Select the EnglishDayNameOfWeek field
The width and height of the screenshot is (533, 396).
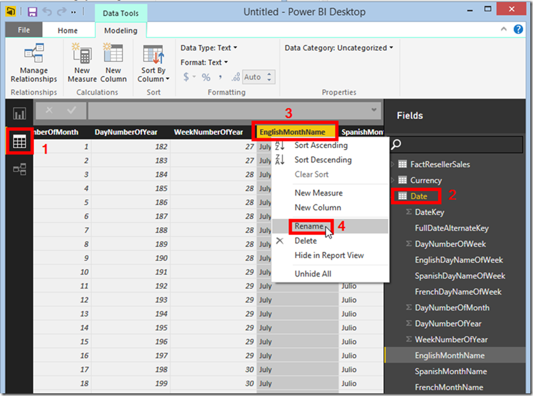click(x=459, y=260)
